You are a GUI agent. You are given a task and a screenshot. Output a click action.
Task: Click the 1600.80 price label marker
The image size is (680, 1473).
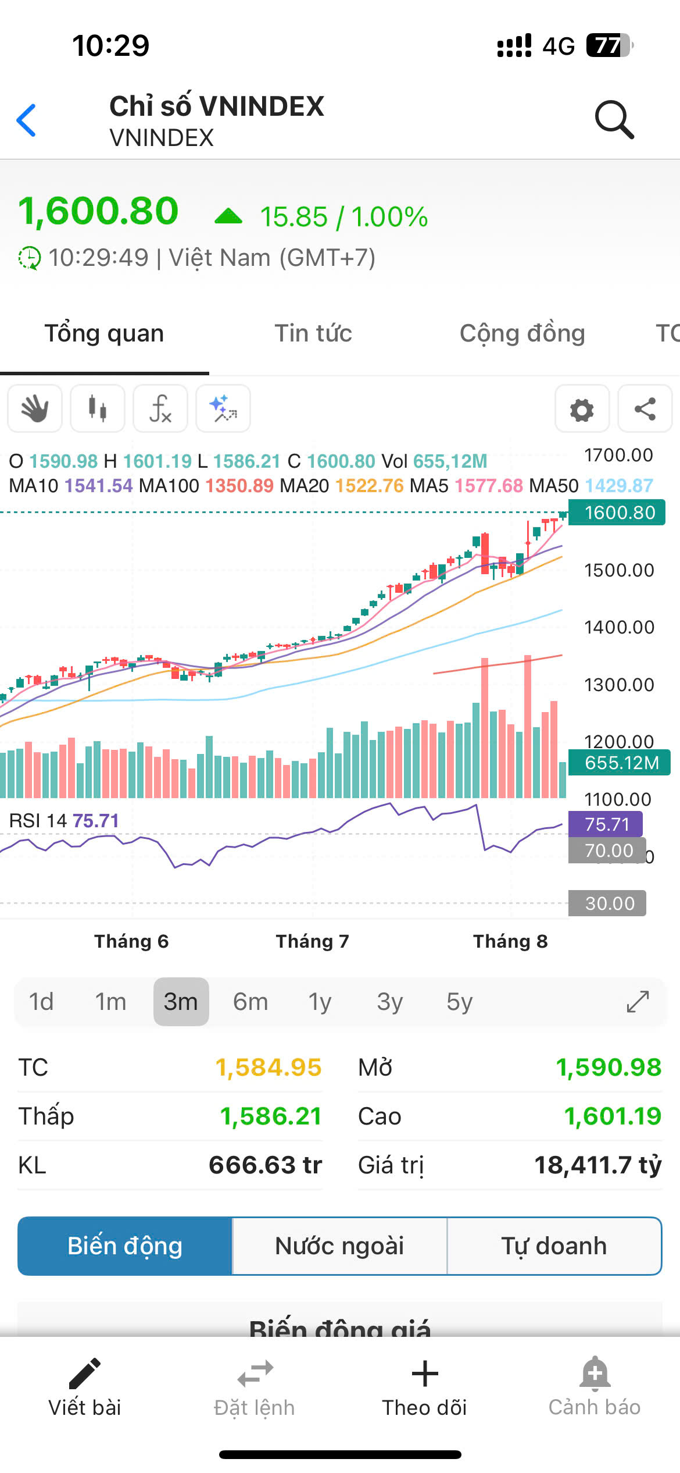click(618, 513)
